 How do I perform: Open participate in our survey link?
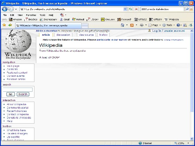(112, 40)
